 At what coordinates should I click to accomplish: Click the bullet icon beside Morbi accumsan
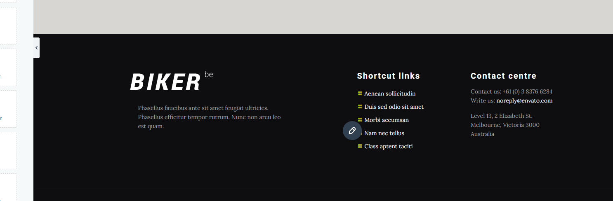pyautogui.click(x=360, y=120)
